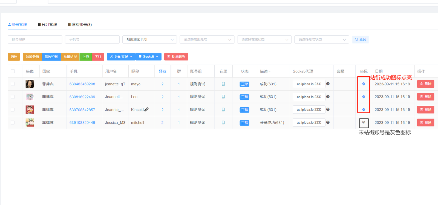Expand the 分配客服 dropdown button
Image resolution: width=438 pixels, height=205 pixels.
[121, 57]
